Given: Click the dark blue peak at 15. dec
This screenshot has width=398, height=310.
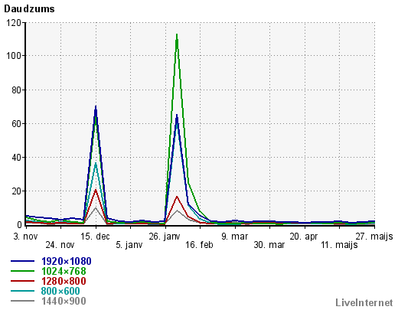Looking at the screenshot, I should coord(96,106).
